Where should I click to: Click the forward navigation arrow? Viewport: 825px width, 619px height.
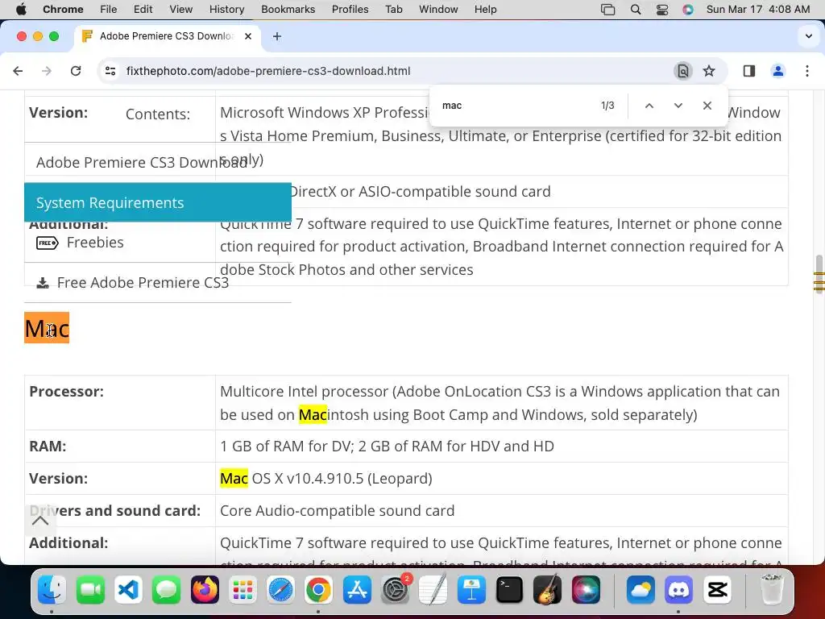47,71
